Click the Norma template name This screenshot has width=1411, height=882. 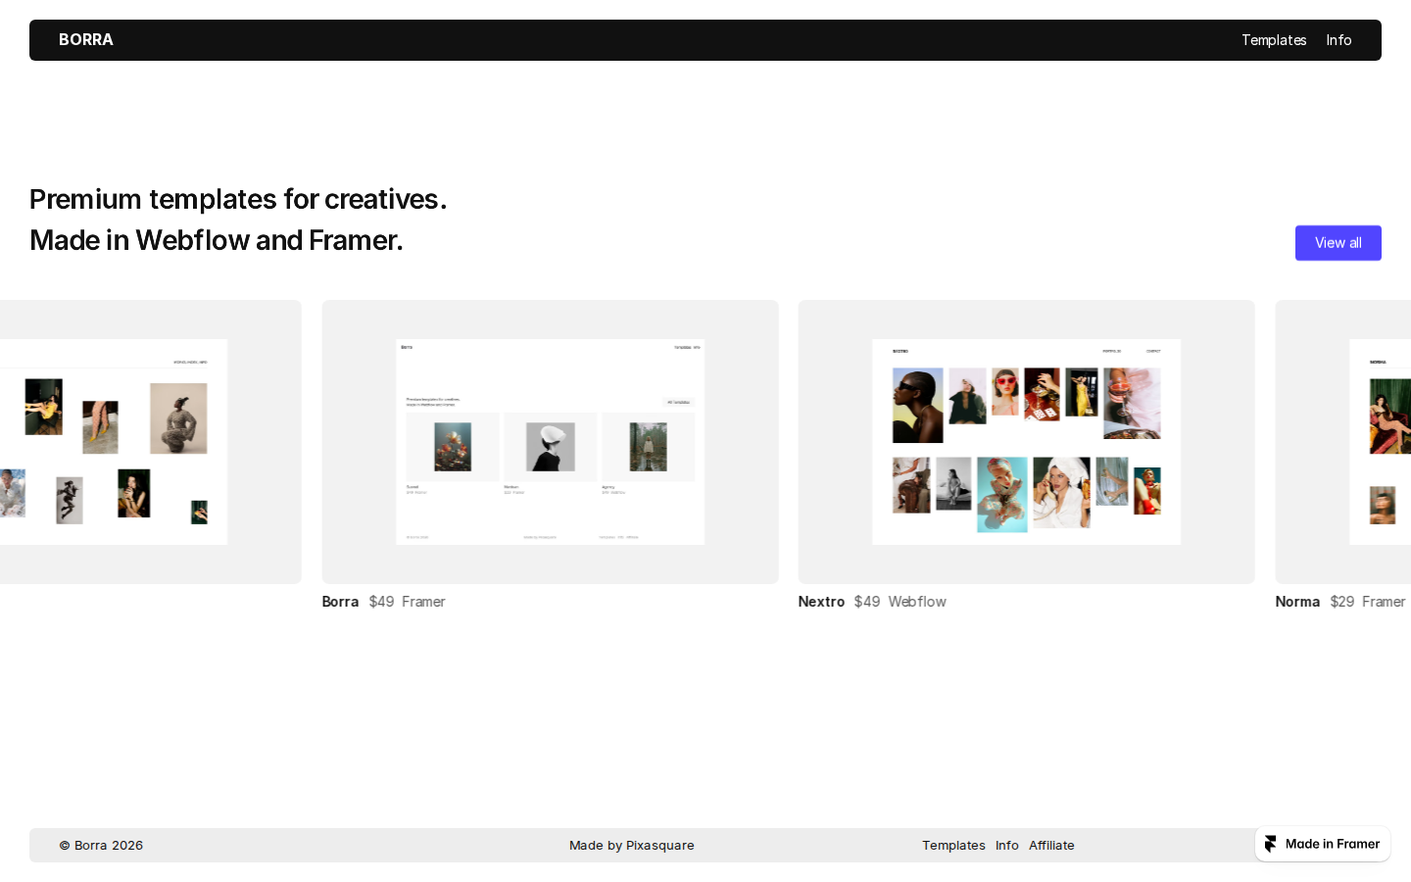[1297, 602]
